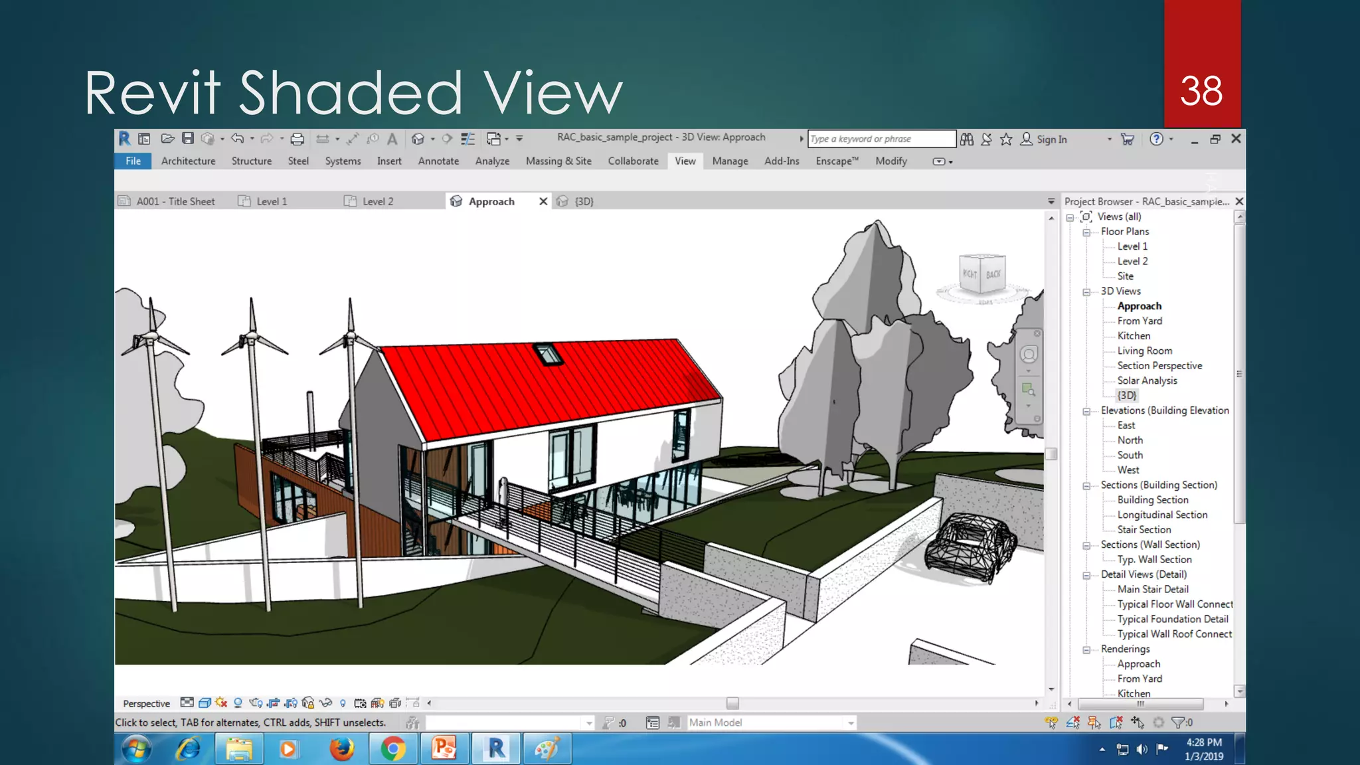Image resolution: width=1360 pixels, height=765 pixels.
Task: Toggle Show Crop Region icon
Action: tap(291, 703)
